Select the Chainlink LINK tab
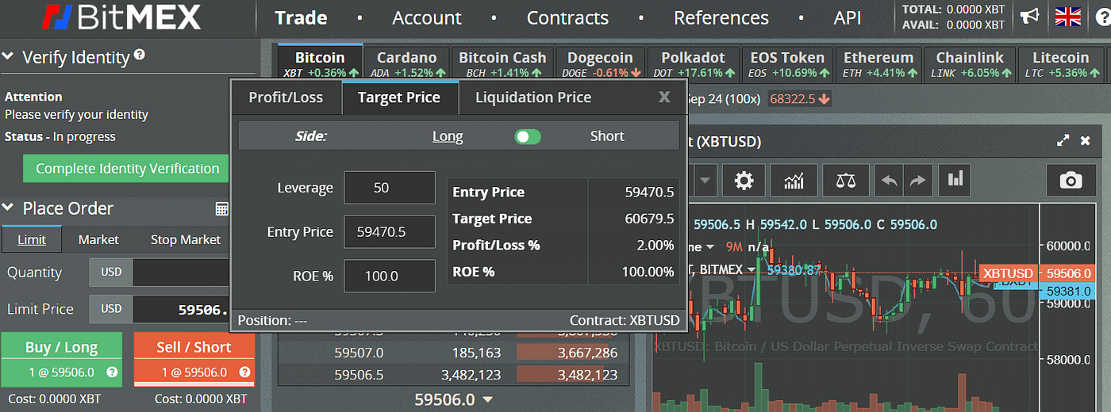 pyautogui.click(x=970, y=63)
